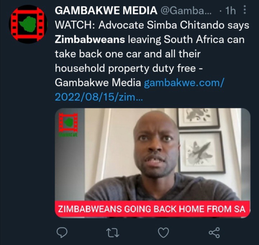259x245 pixels.
Task: Open tweet via WATCH: Advocate Simba Chitando text
Action: coord(152,25)
